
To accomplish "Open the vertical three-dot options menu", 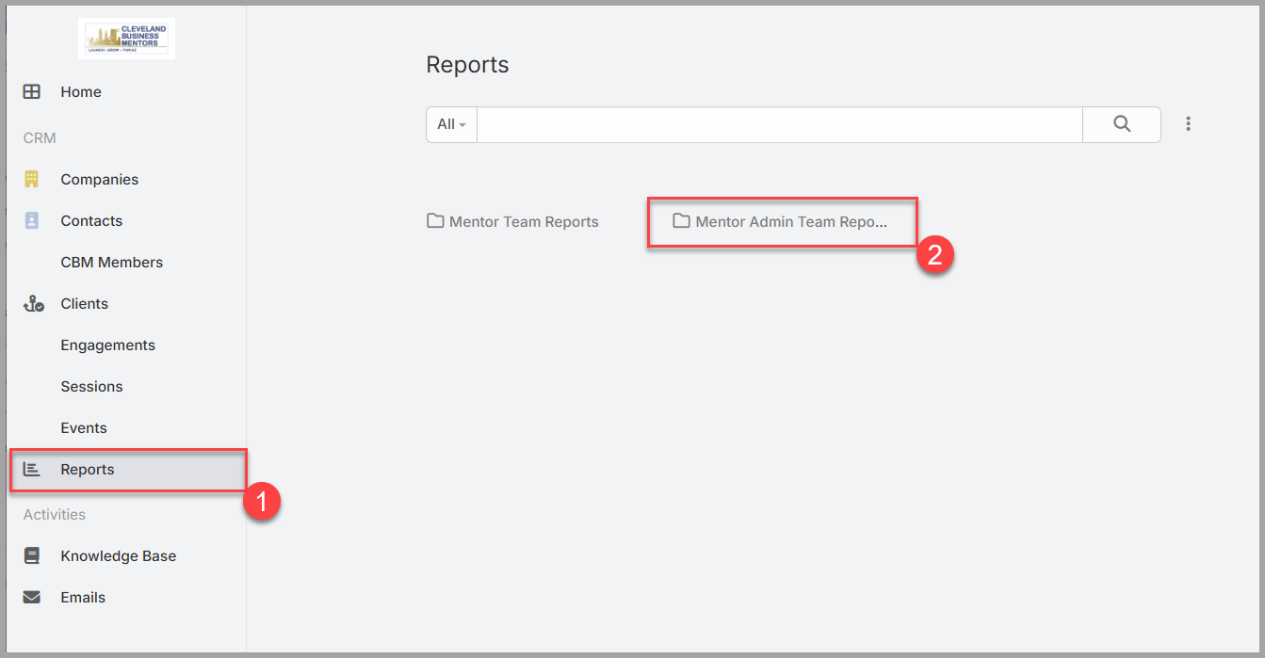I will pos(1189,124).
